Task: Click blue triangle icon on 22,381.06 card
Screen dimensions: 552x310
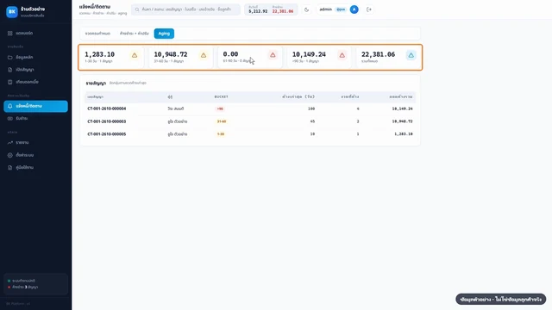Action: coord(411,55)
